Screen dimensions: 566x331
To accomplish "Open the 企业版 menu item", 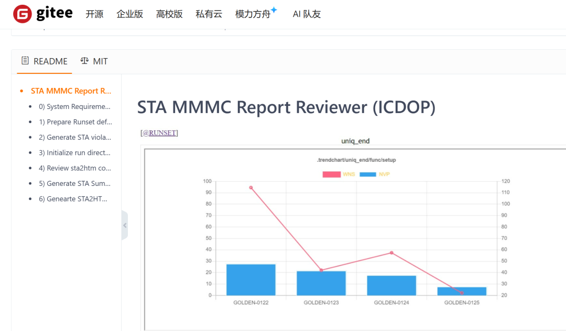I will (x=129, y=14).
